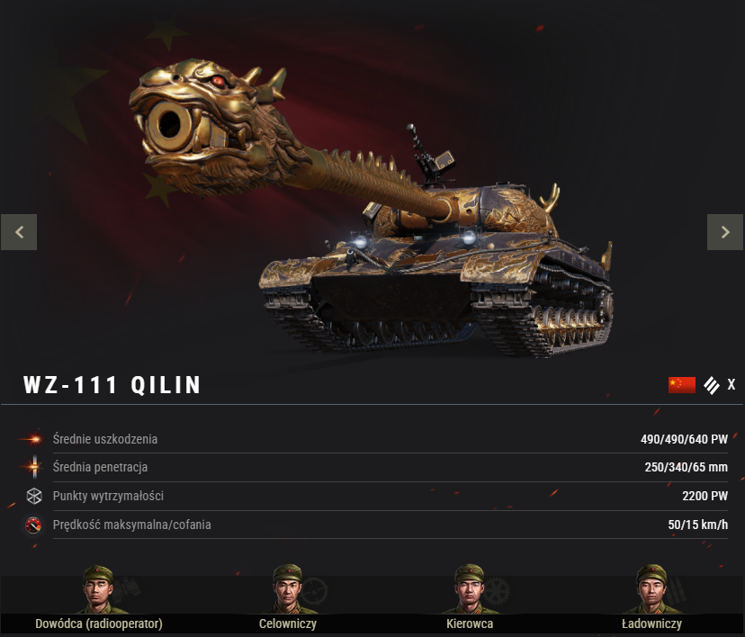This screenshot has width=745, height=637.
Task: Go to the previous tank slide
Action: 19,232
